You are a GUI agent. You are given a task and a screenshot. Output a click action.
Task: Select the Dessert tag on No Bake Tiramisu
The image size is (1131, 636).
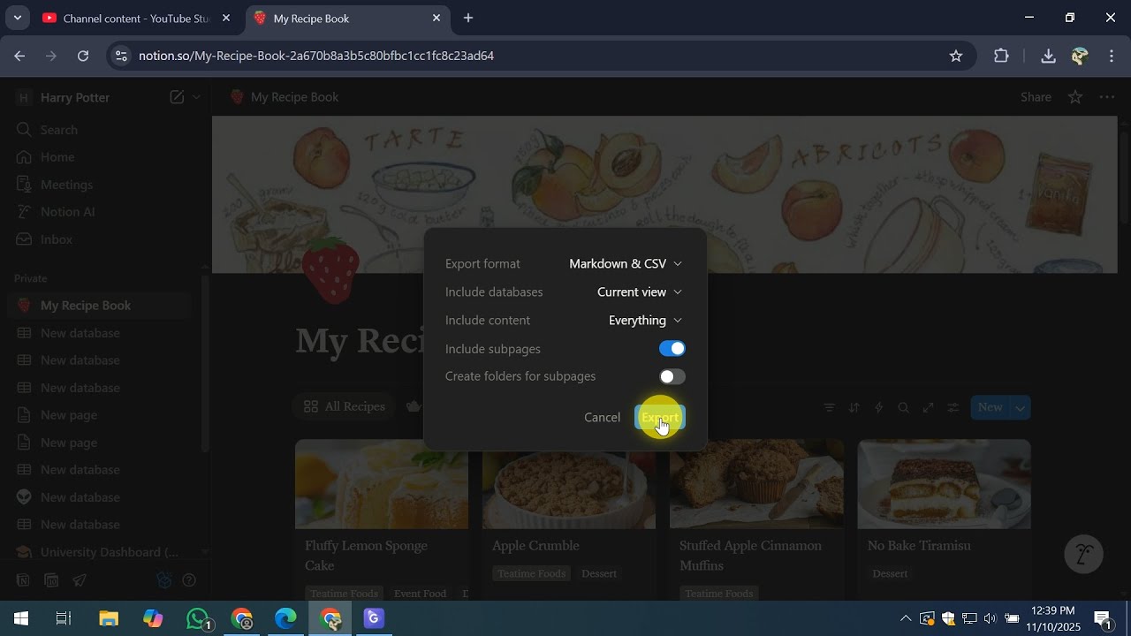pyautogui.click(x=890, y=574)
